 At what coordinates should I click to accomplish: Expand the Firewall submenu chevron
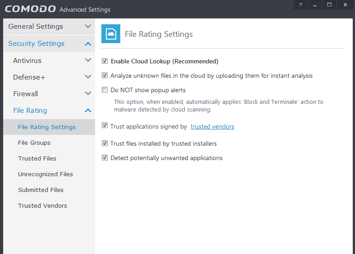click(88, 94)
